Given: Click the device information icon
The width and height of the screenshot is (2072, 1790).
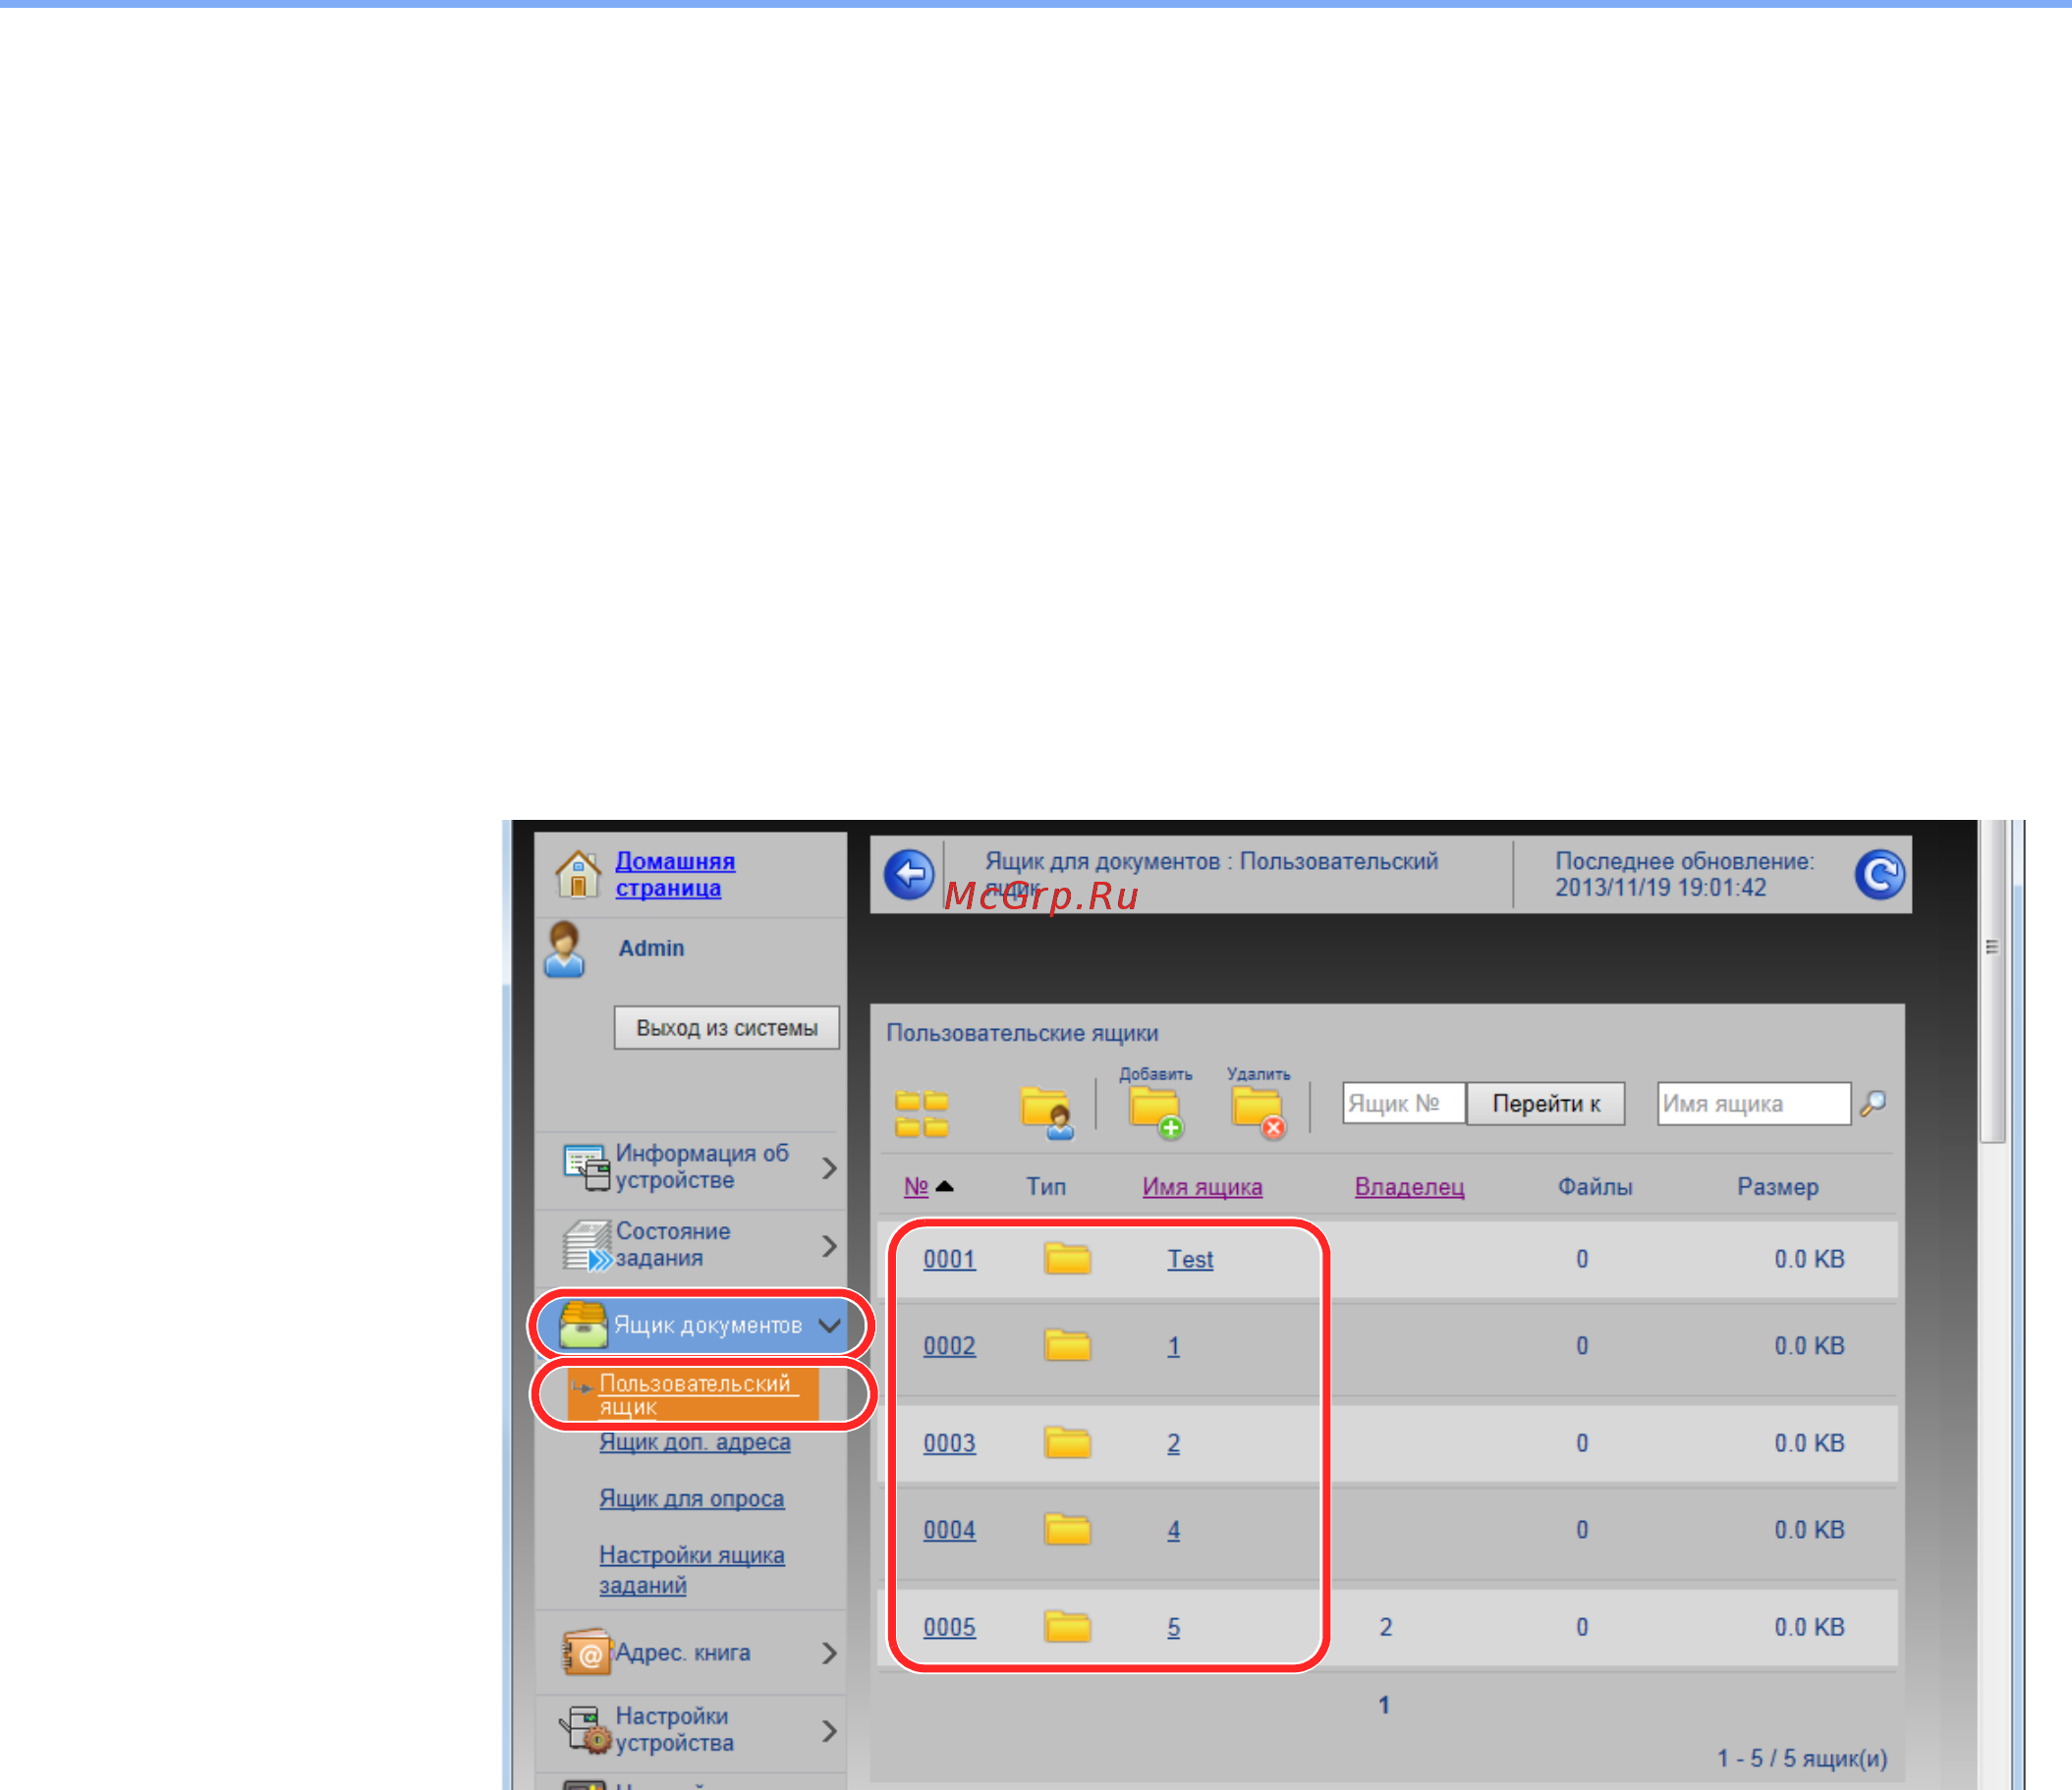Looking at the screenshot, I should 586,1166.
